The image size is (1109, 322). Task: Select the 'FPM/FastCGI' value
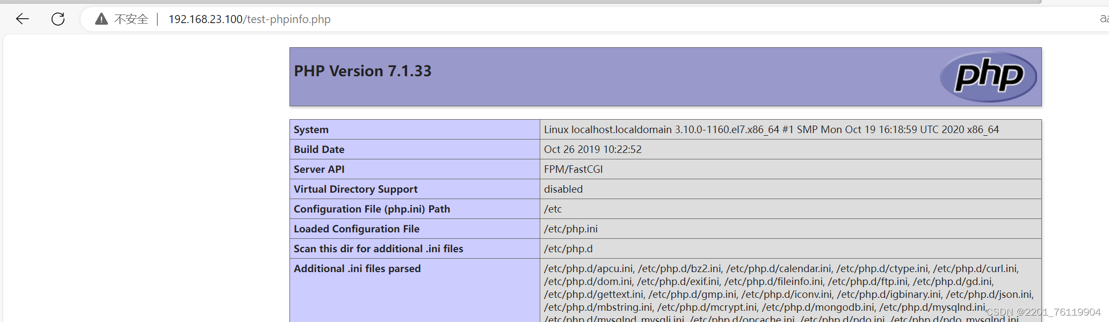[x=574, y=169]
